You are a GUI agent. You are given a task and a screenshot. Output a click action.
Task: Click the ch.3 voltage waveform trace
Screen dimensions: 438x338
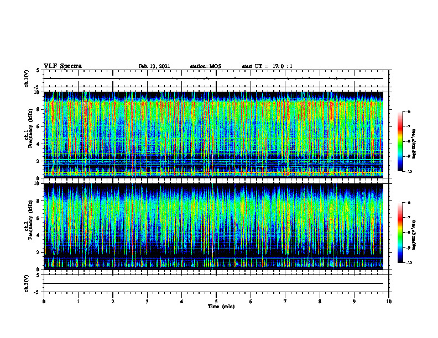tap(213, 283)
